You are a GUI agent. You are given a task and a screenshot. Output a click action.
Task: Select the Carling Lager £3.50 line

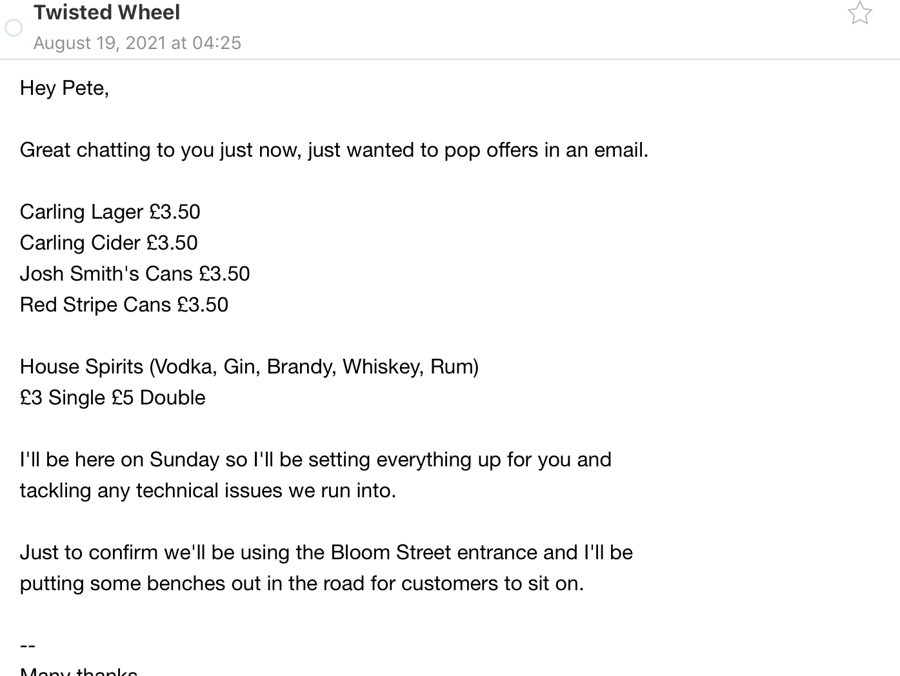[110, 212]
